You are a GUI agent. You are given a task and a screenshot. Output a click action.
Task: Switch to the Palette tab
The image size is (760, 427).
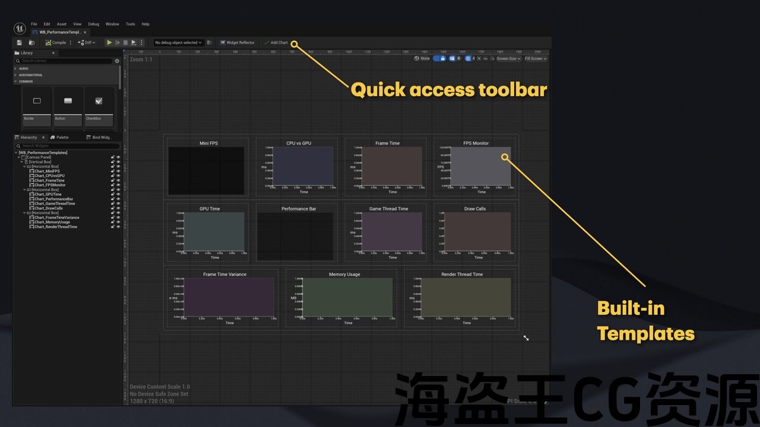pyautogui.click(x=60, y=138)
